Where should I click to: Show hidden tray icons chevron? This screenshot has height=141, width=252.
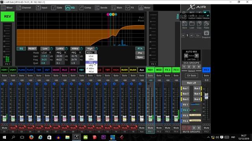(x=208, y=137)
